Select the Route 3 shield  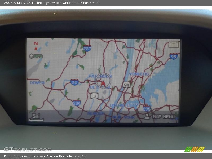pos(94,96)
